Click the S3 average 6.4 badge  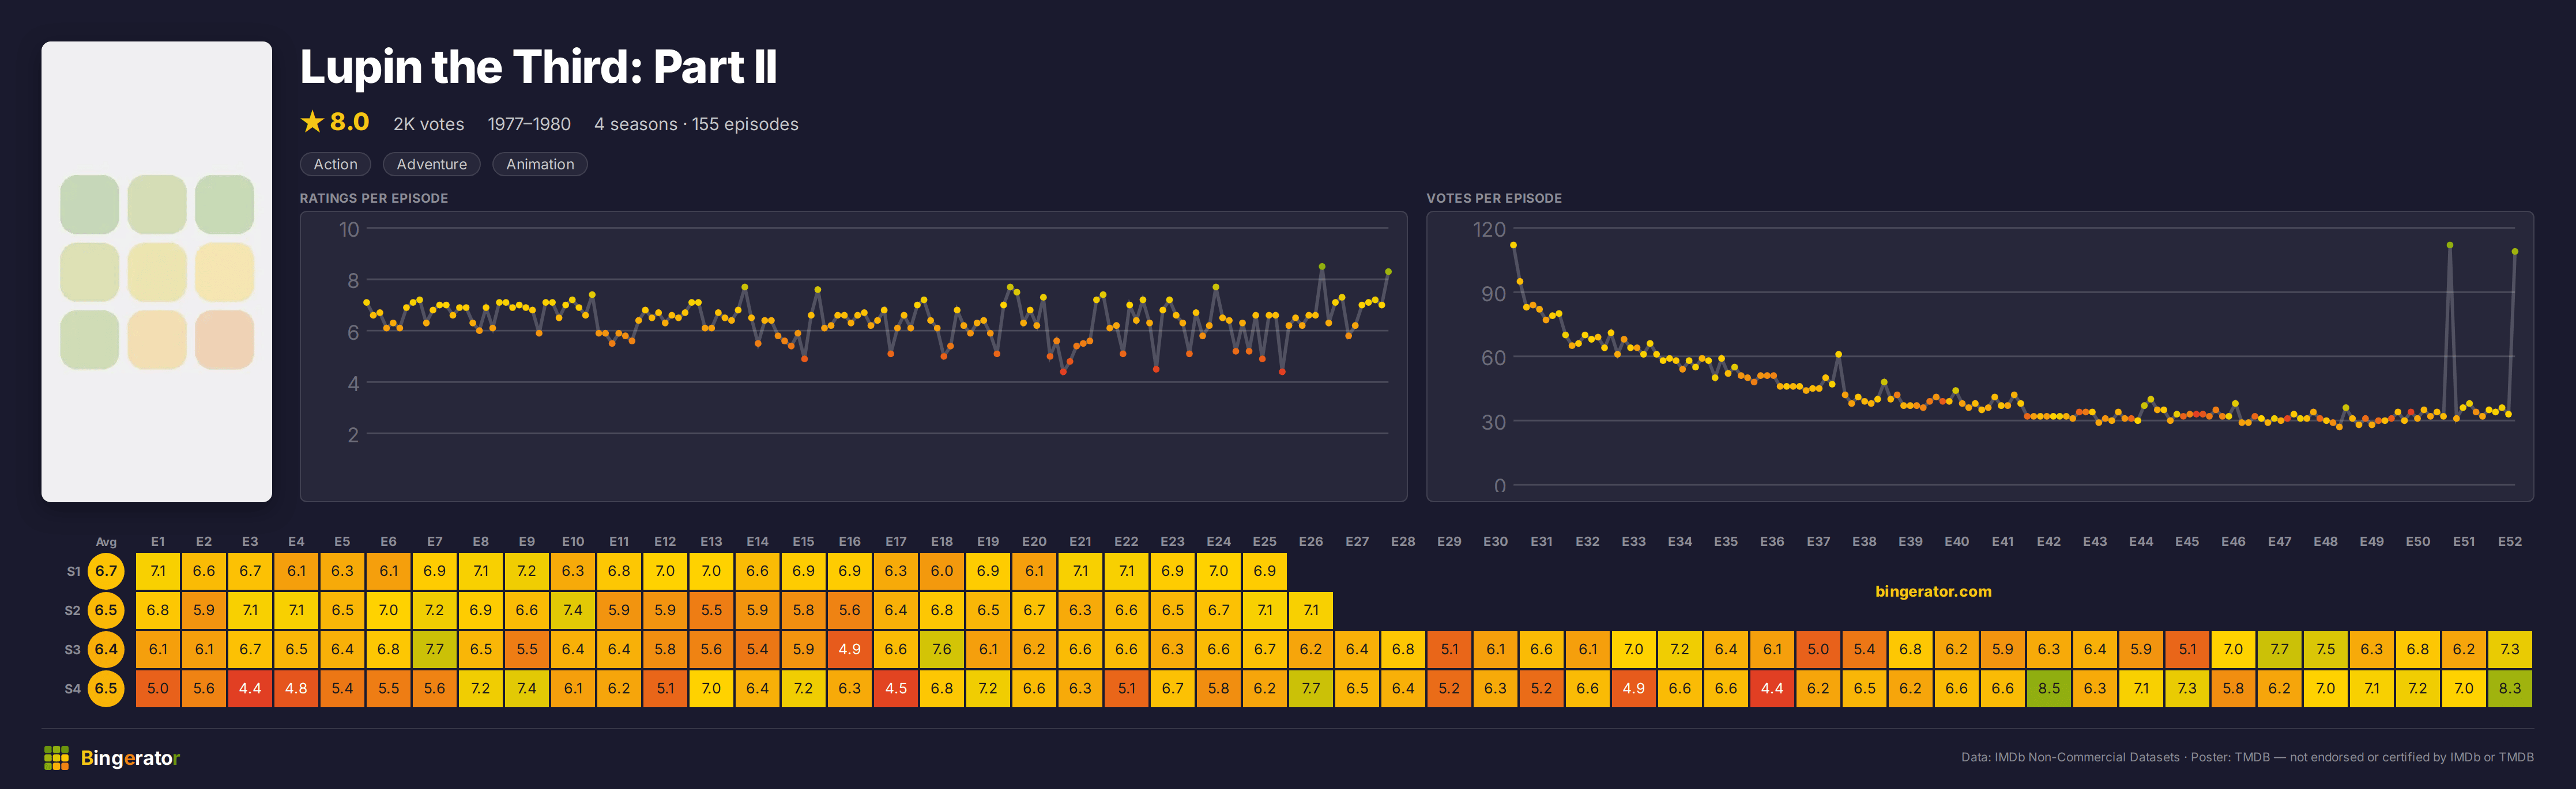[106, 649]
